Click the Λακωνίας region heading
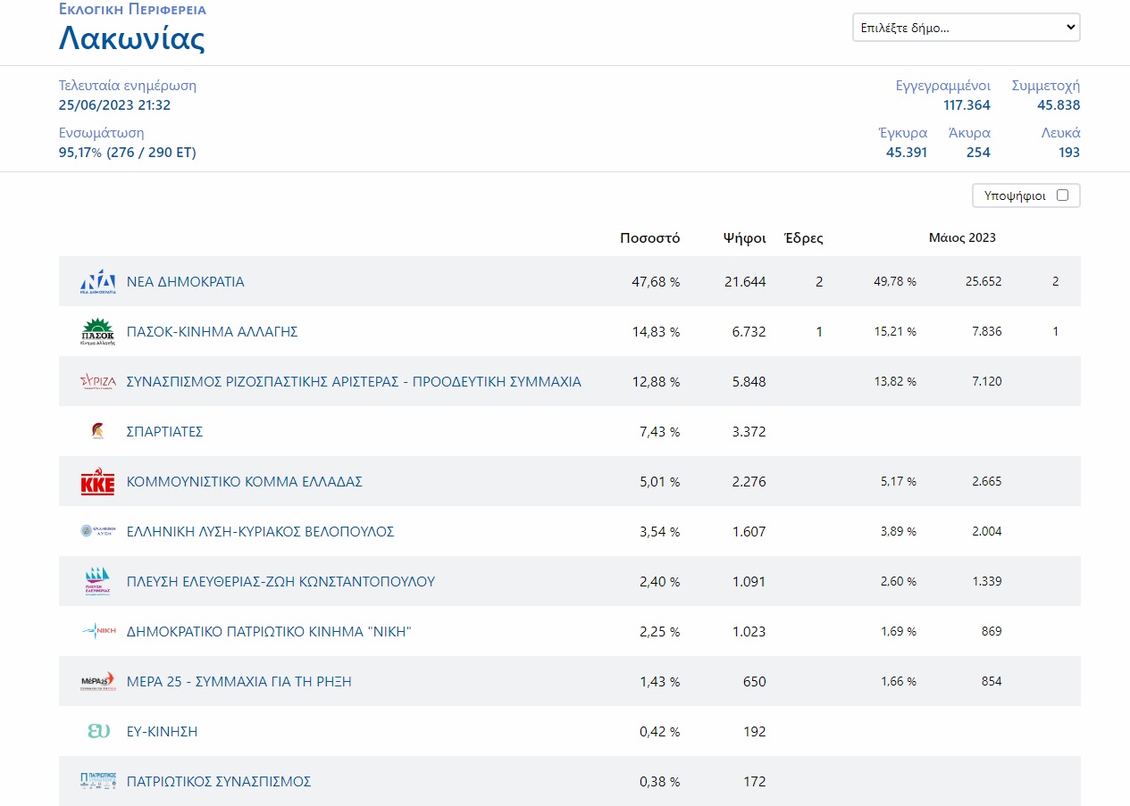The width and height of the screenshot is (1130, 806). (x=131, y=38)
